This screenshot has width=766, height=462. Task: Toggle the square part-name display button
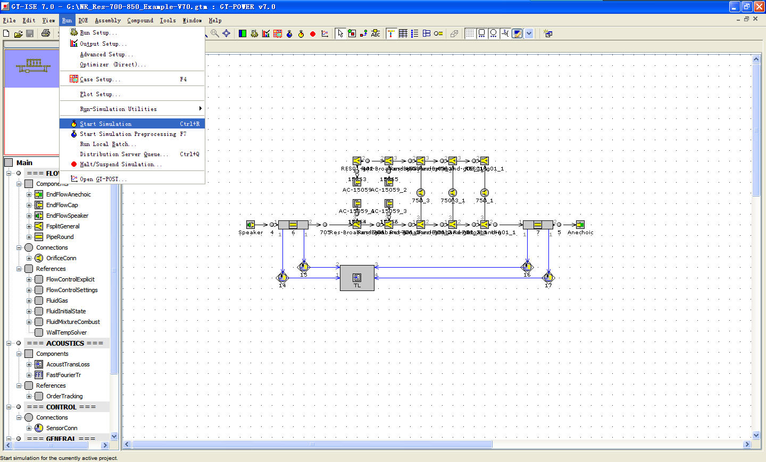[x=482, y=33]
